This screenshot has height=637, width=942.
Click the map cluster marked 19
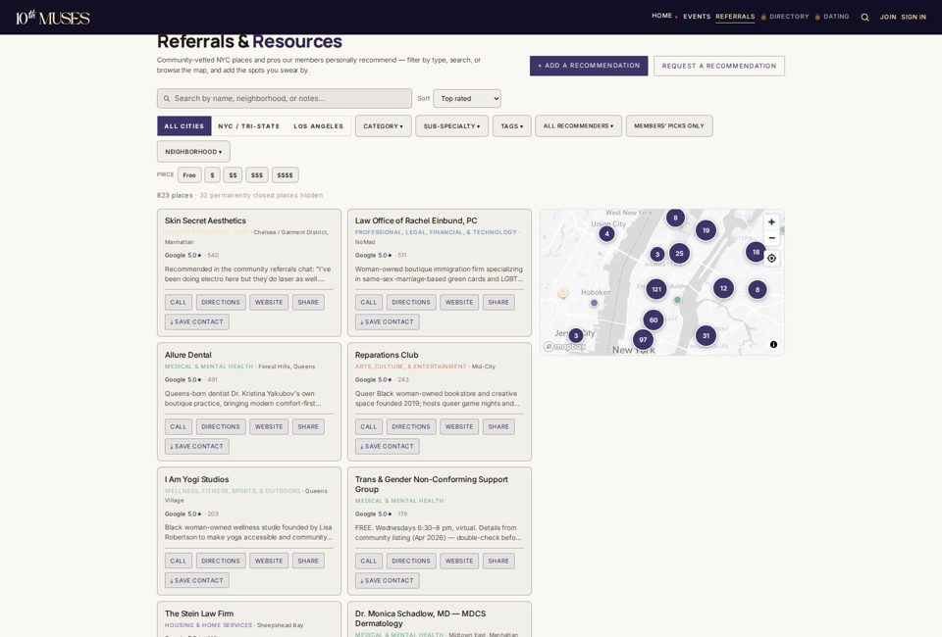click(x=706, y=230)
